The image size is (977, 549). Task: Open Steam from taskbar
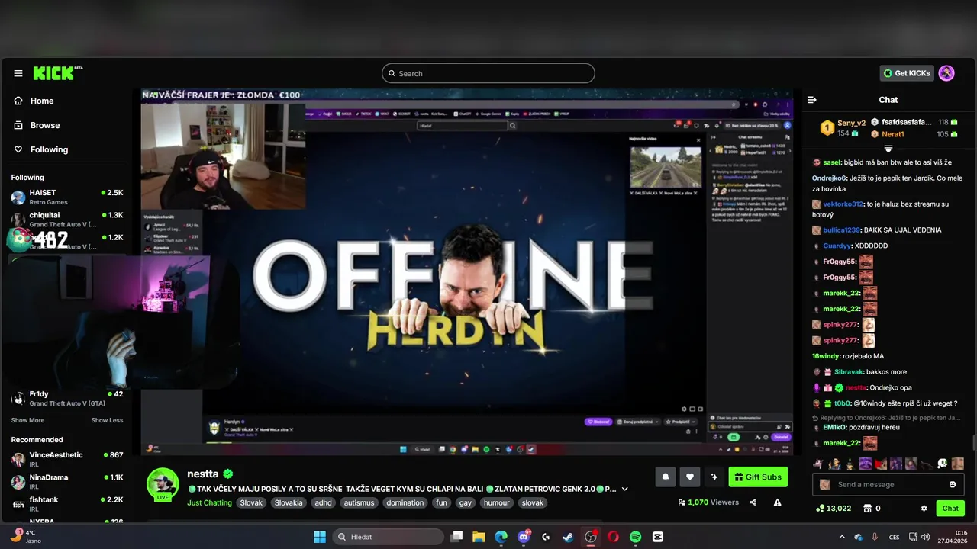568,537
